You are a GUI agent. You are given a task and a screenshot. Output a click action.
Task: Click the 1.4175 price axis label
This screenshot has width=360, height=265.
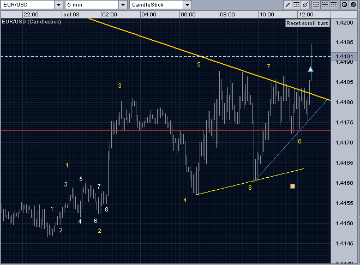pos(344,122)
